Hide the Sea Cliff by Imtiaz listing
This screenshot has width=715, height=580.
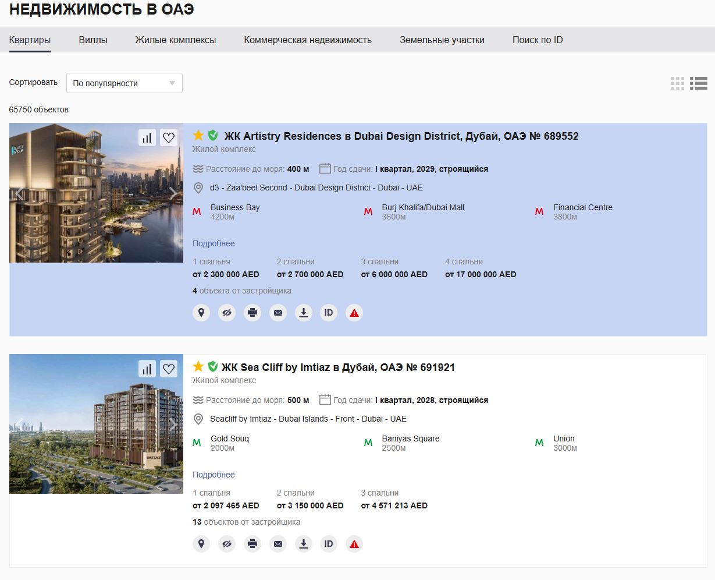[x=227, y=544]
